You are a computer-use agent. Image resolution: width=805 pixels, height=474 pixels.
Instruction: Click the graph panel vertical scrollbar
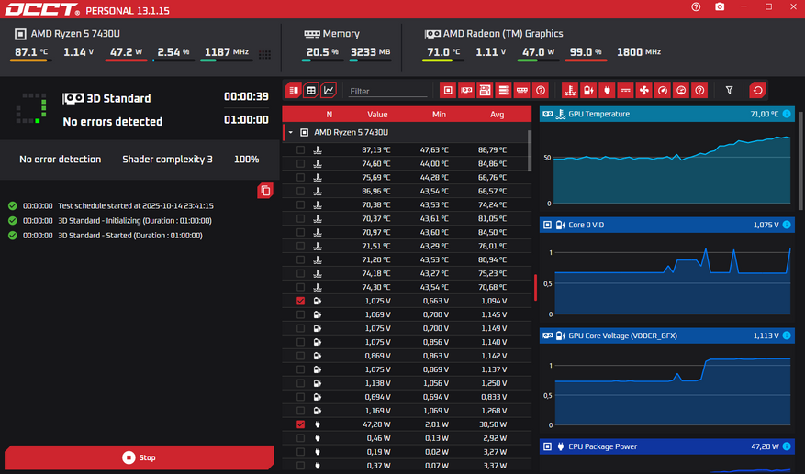800,160
